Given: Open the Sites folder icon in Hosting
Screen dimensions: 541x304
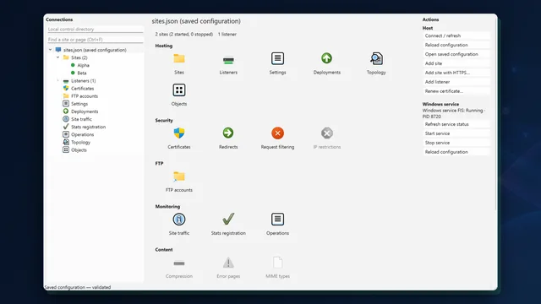Looking at the screenshot, I should tap(179, 59).
